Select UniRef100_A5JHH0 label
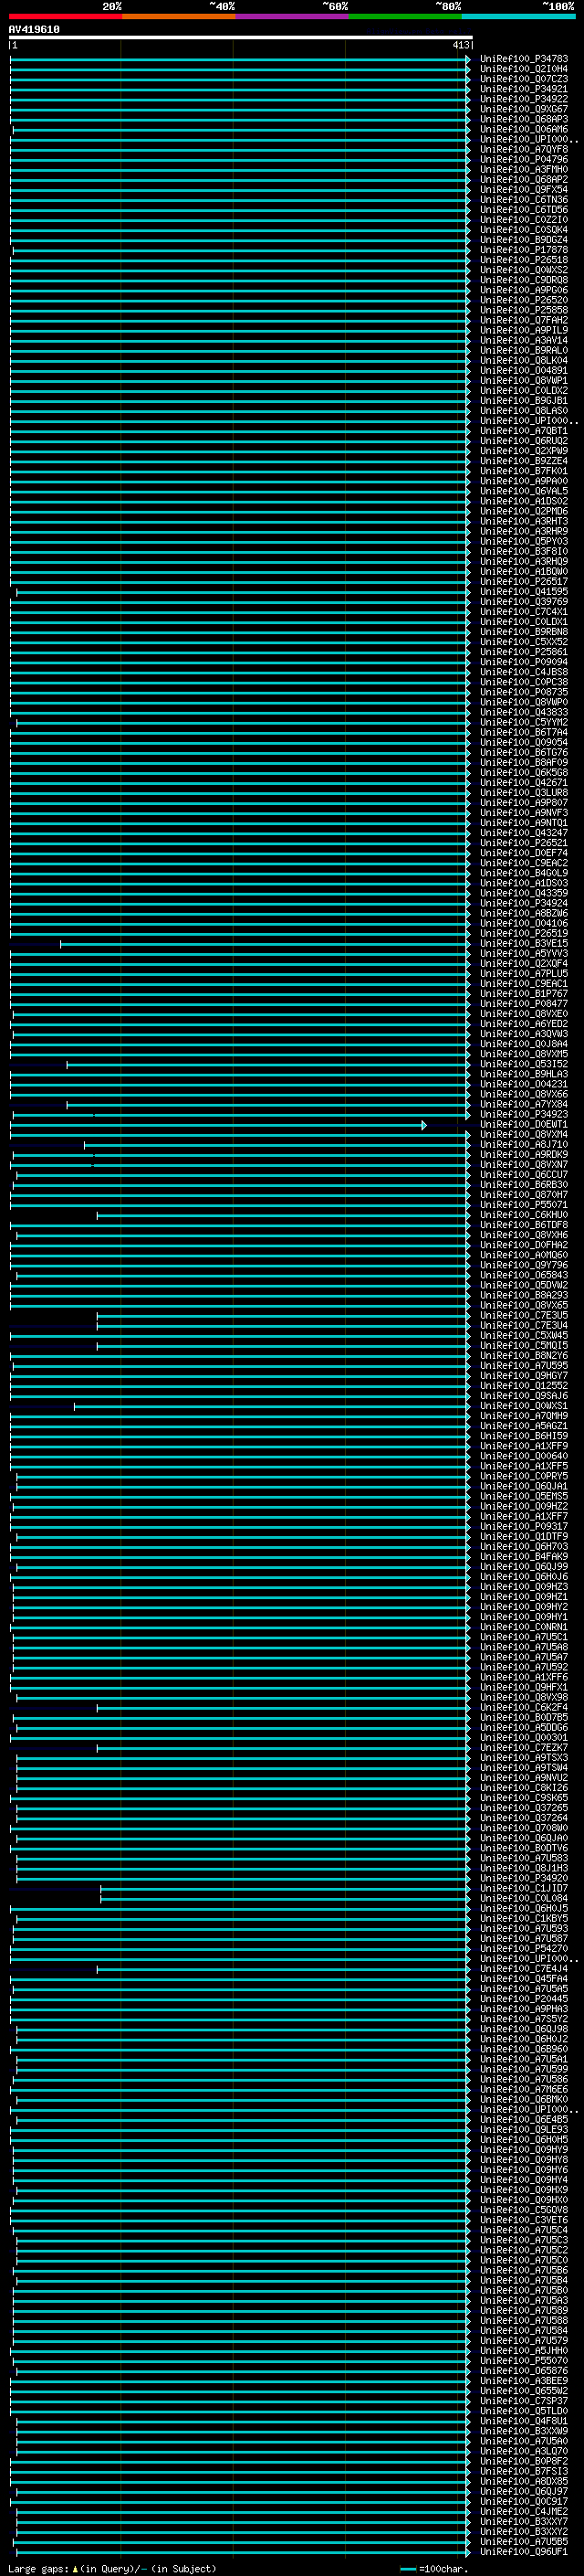The image size is (584, 2576). coord(524,2350)
